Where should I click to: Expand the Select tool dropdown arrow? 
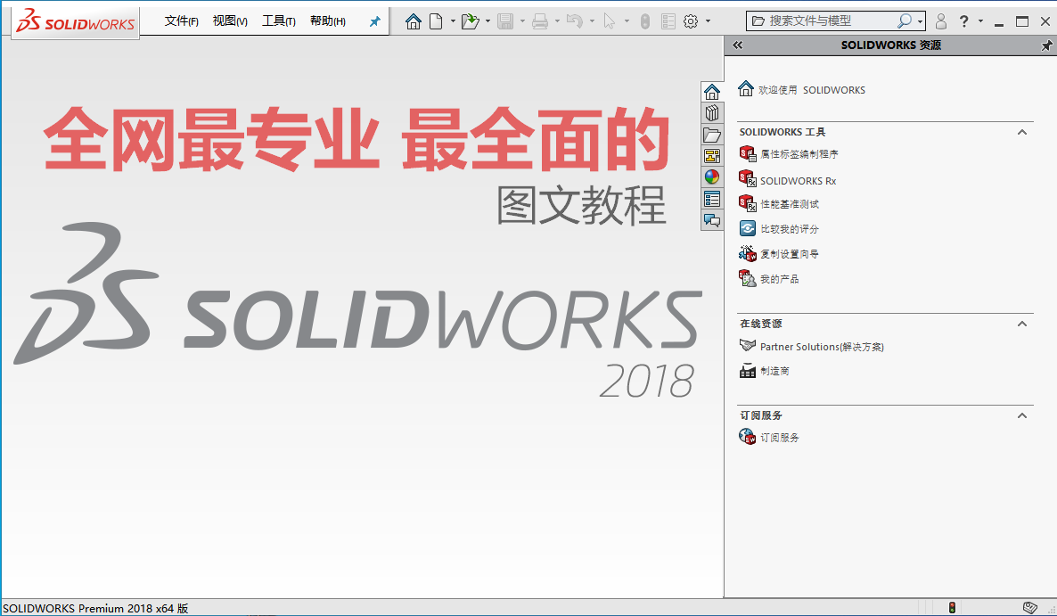627,21
